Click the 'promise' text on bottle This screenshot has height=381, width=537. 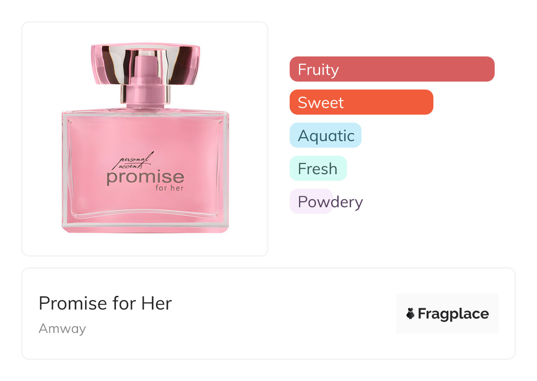pos(145,178)
